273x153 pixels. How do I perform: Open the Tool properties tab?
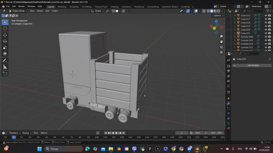(228, 60)
